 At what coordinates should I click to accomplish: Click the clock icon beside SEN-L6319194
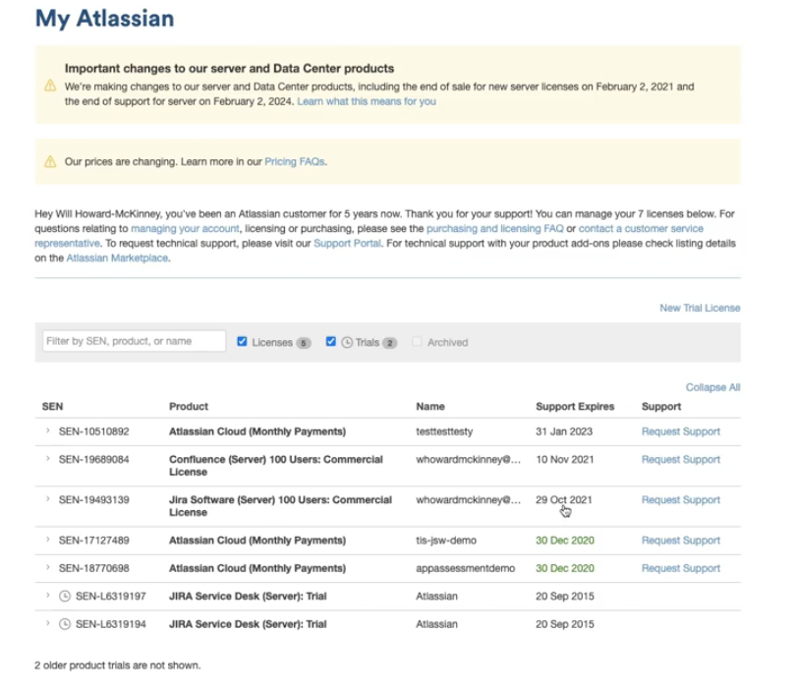coord(65,624)
